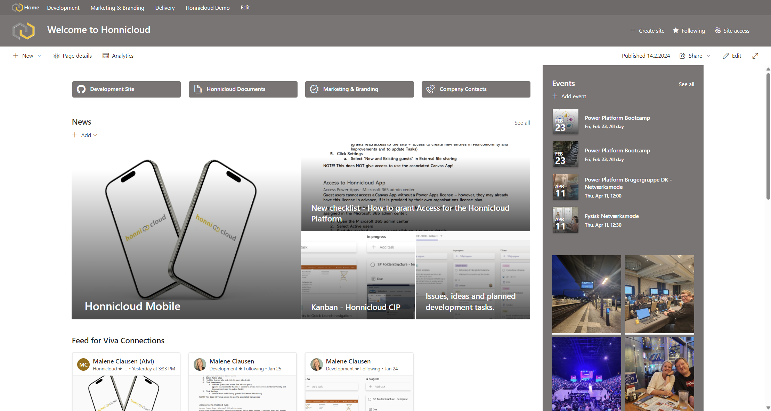Expand the Share dropdown arrow
Image resolution: width=771 pixels, height=411 pixels.
pyautogui.click(x=709, y=56)
